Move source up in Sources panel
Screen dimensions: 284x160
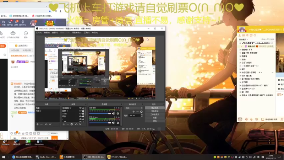tap(76, 124)
